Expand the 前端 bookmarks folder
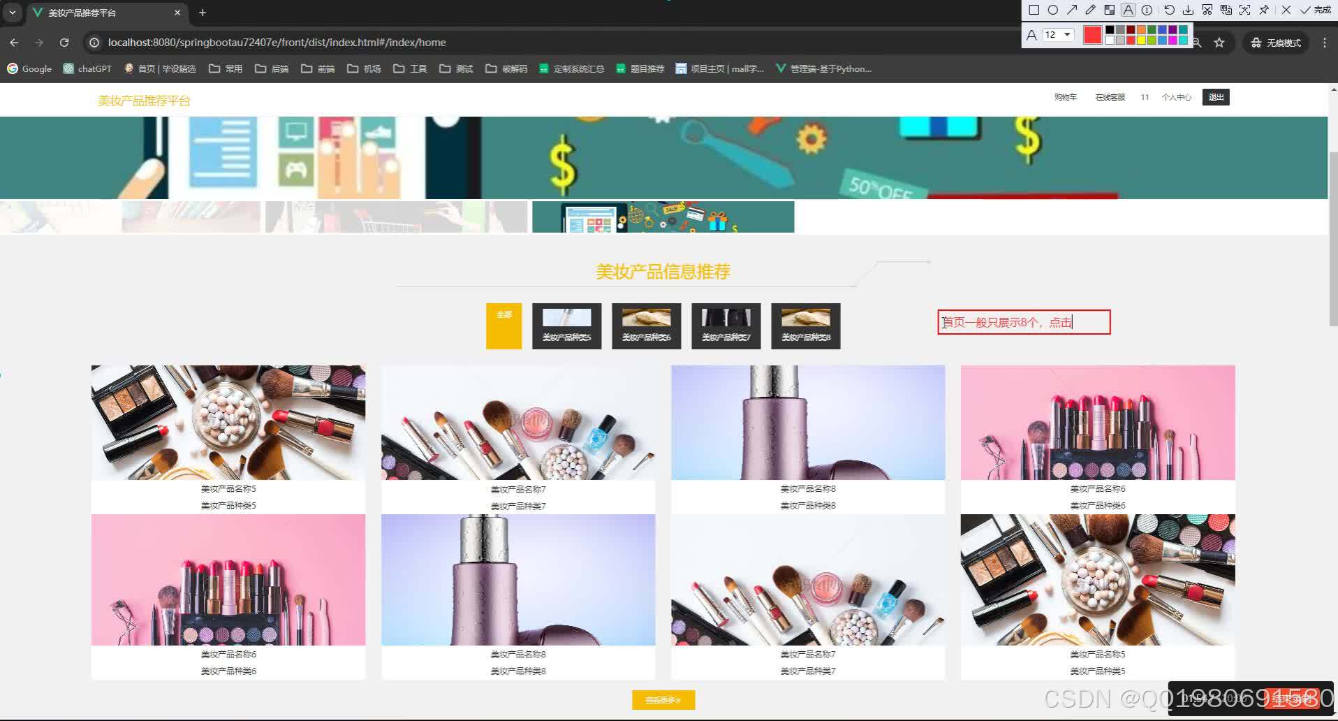This screenshot has height=721, width=1338. (318, 68)
